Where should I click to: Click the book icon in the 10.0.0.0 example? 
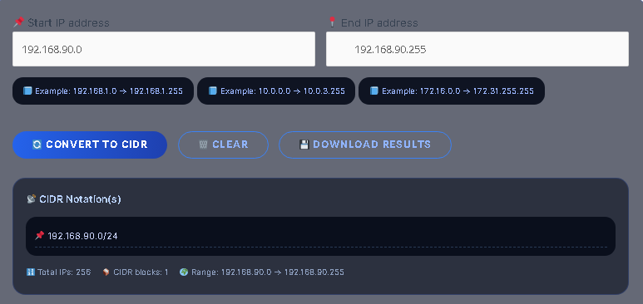click(212, 91)
